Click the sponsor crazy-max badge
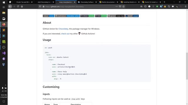Screen dimensions: 188x105 (x=116, y=16)
